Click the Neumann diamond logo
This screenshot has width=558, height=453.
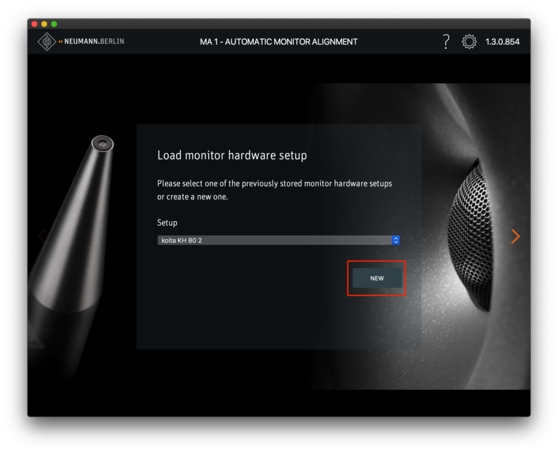46,42
